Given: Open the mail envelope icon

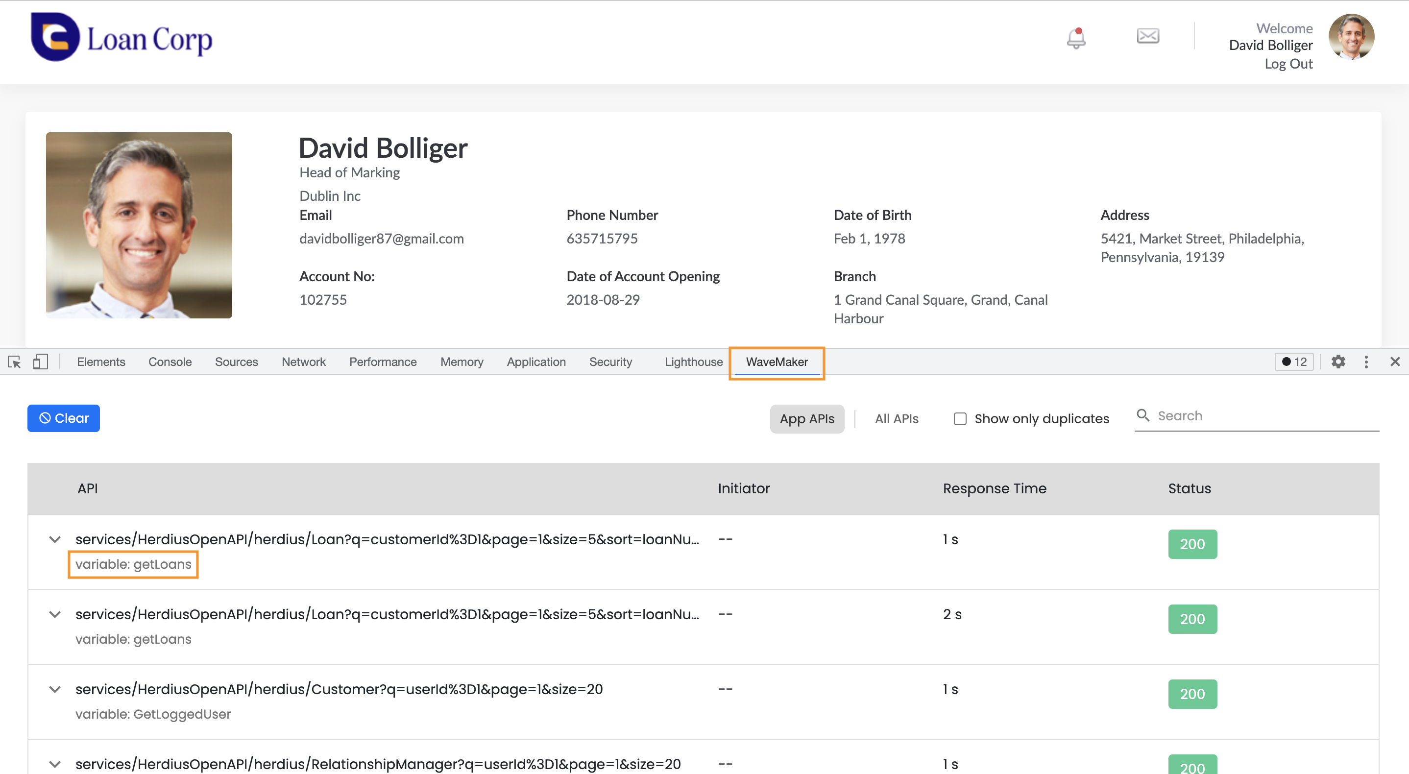Looking at the screenshot, I should 1147,36.
